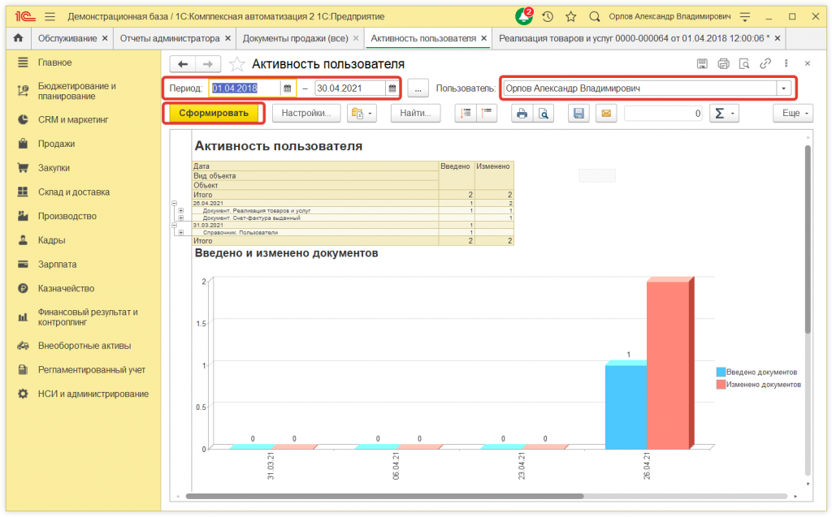Open the sum (Σ) dropdown
This screenshot has width=832, height=517.
pos(723,114)
